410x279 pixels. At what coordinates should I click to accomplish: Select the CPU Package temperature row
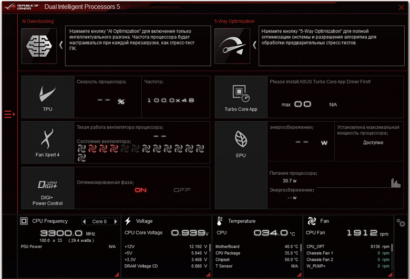pyautogui.click(x=257, y=253)
